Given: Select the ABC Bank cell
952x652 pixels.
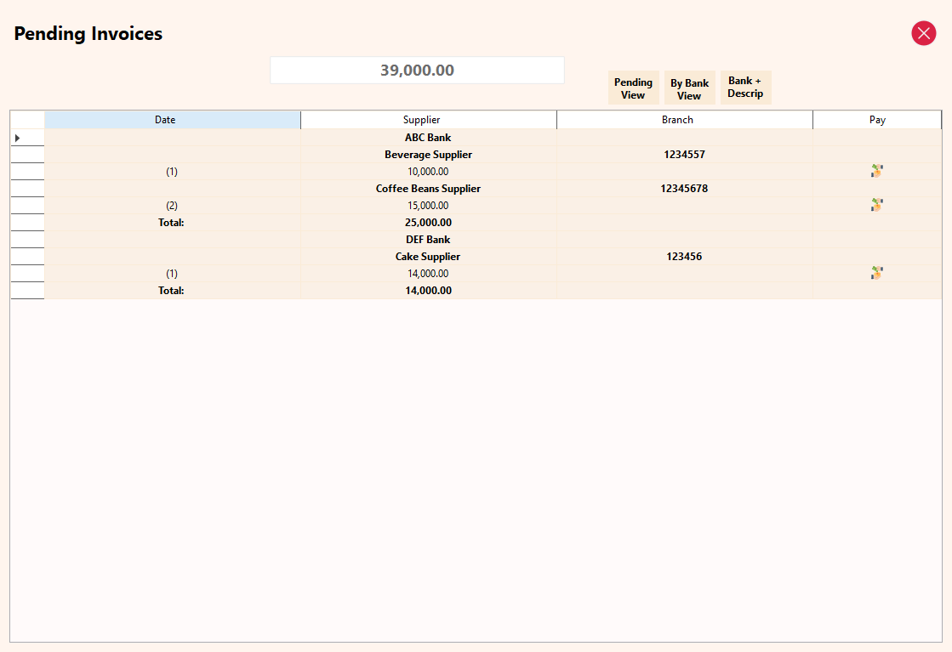Looking at the screenshot, I should (428, 138).
